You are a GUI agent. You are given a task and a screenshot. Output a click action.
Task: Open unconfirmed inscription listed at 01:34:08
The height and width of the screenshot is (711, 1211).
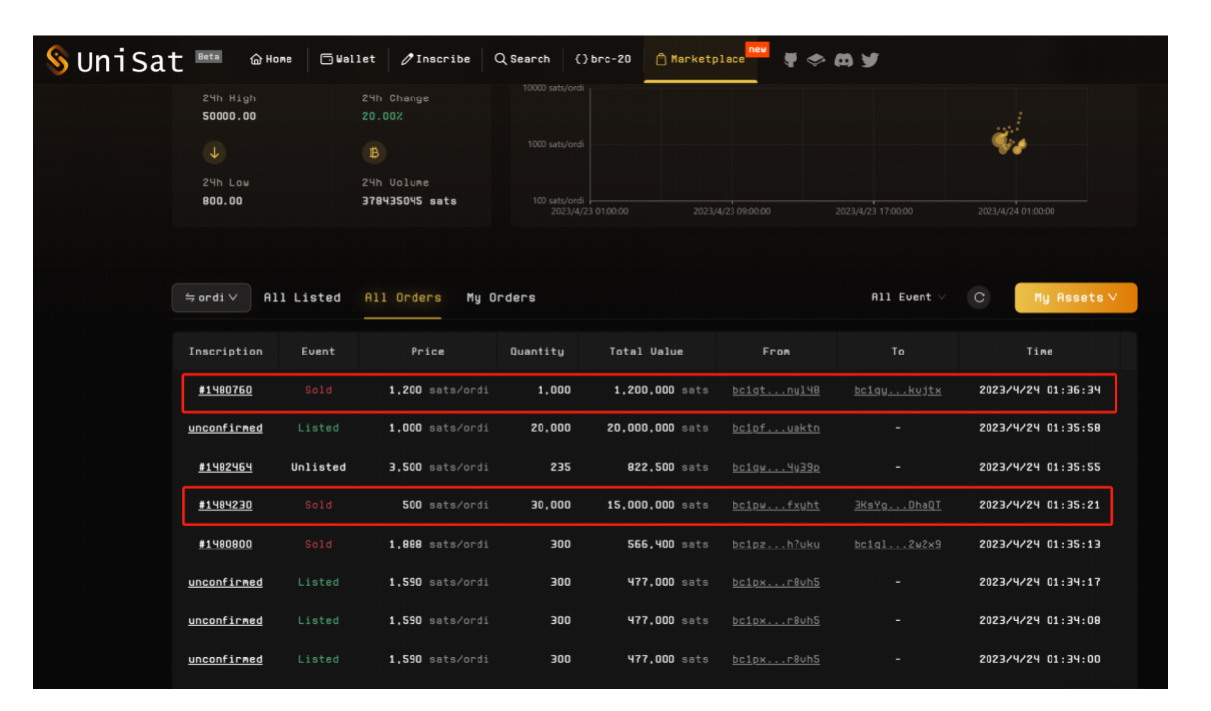click(x=225, y=620)
